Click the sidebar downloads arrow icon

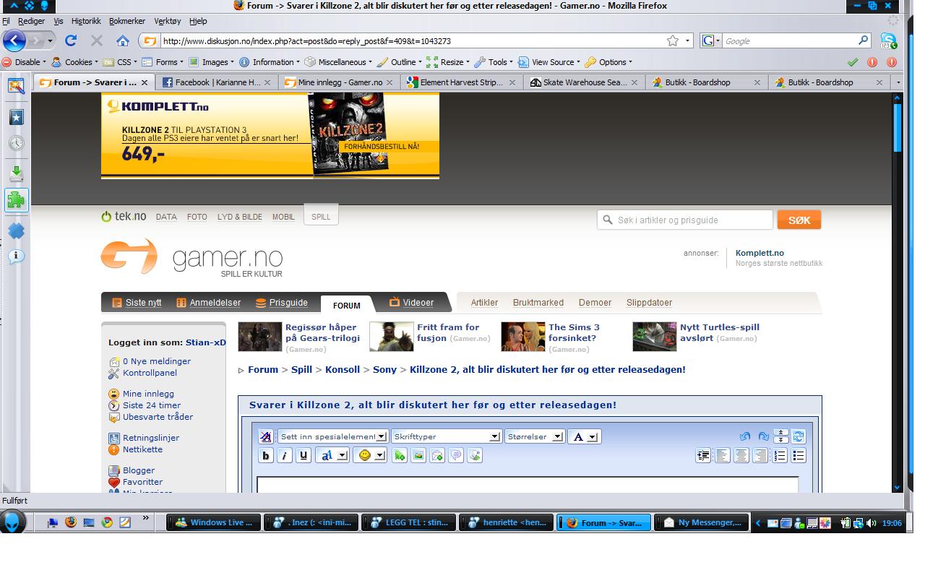point(16,173)
